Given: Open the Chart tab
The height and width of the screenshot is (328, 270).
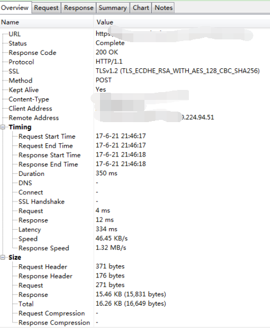Looking at the screenshot, I should click(x=141, y=8).
